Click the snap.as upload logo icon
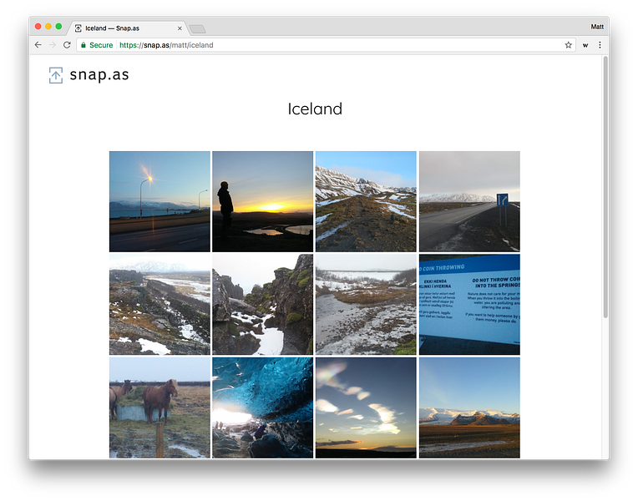Image resolution: width=638 pixels, height=501 pixels. [56, 75]
